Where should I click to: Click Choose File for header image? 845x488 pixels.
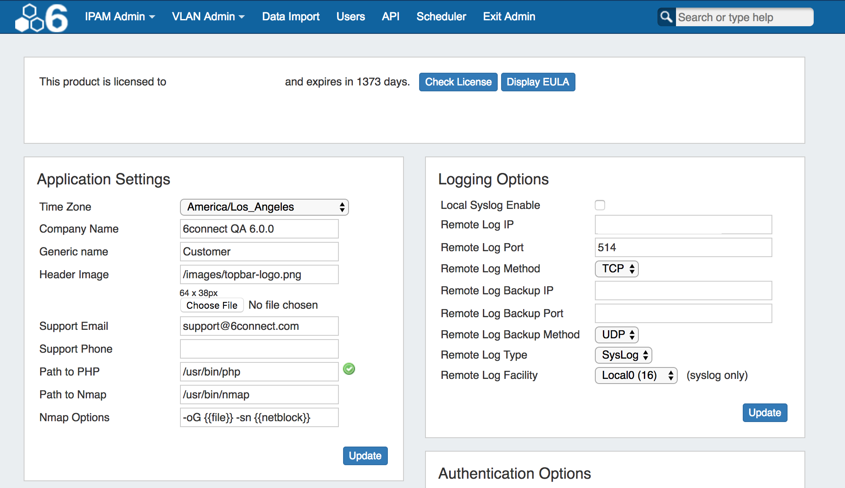(x=212, y=305)
